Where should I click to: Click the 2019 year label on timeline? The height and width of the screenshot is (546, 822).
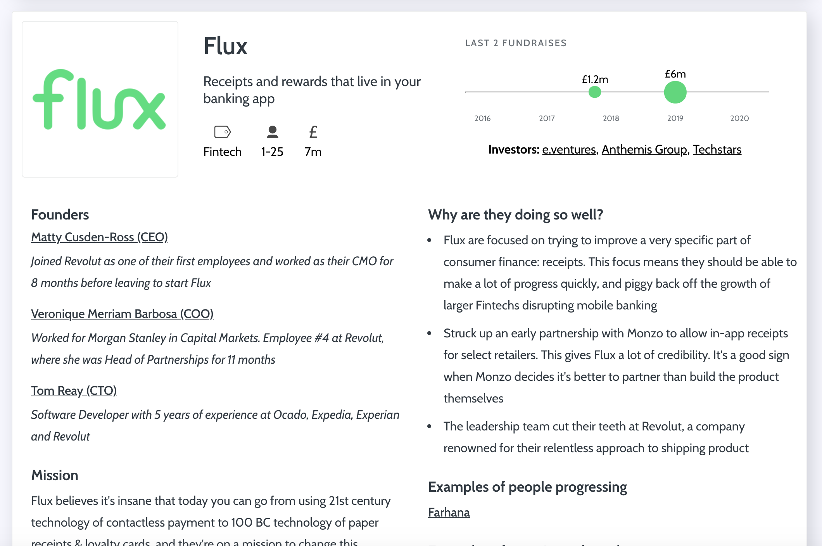675,118
